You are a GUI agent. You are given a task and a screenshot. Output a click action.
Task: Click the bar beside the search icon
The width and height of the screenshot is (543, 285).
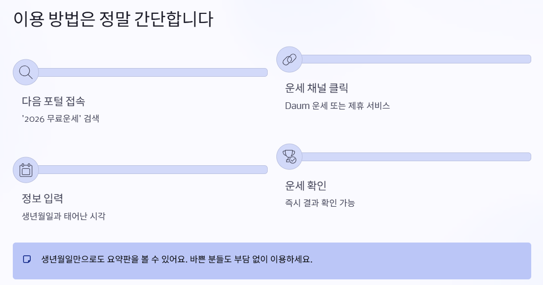153,72
